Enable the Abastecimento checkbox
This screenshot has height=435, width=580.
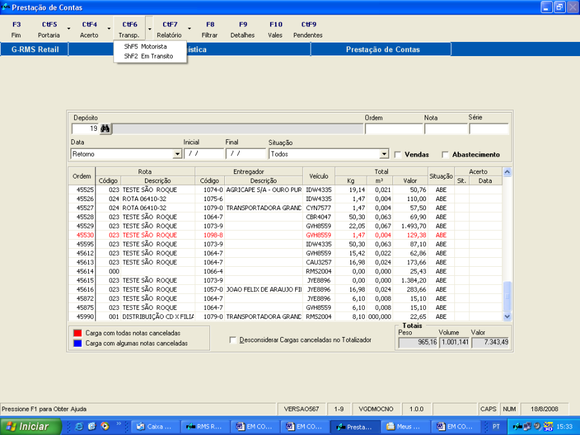coord(445,155)
